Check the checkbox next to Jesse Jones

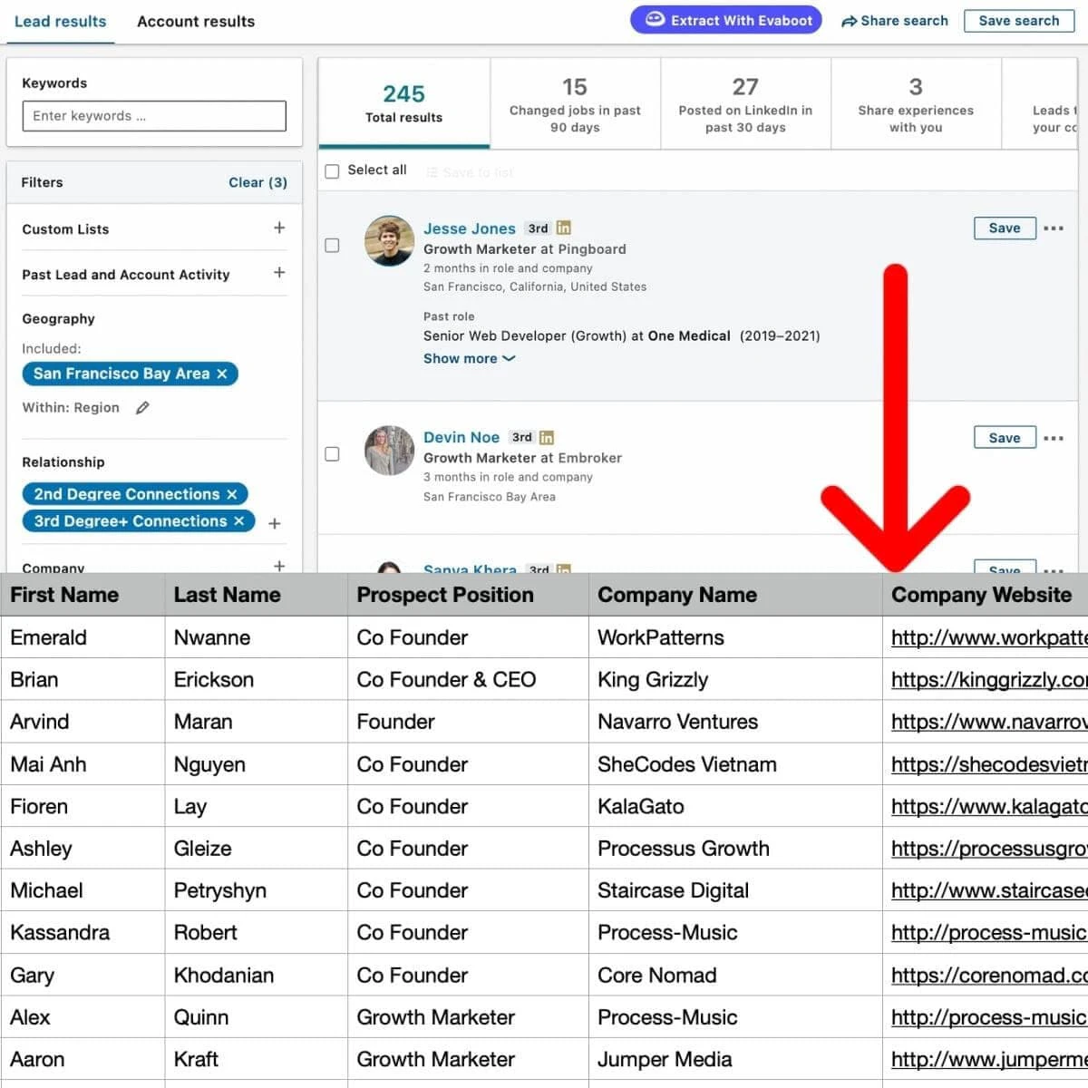pos(332,245)
